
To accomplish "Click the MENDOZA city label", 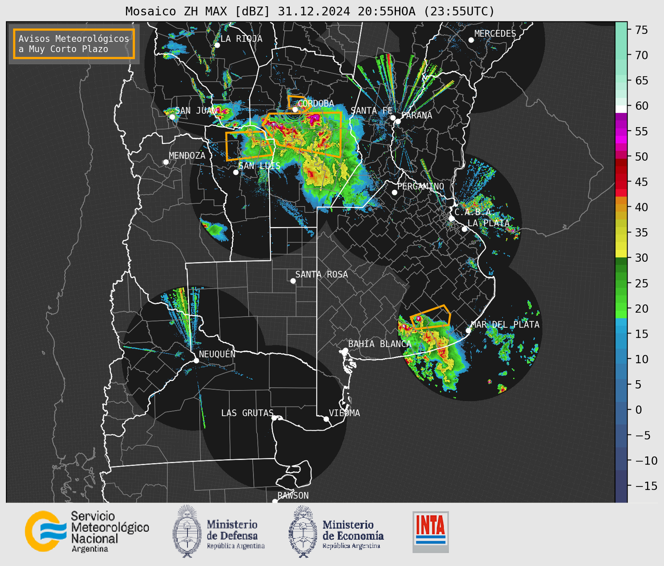I will pyautogui.click(x=187, y=155).
